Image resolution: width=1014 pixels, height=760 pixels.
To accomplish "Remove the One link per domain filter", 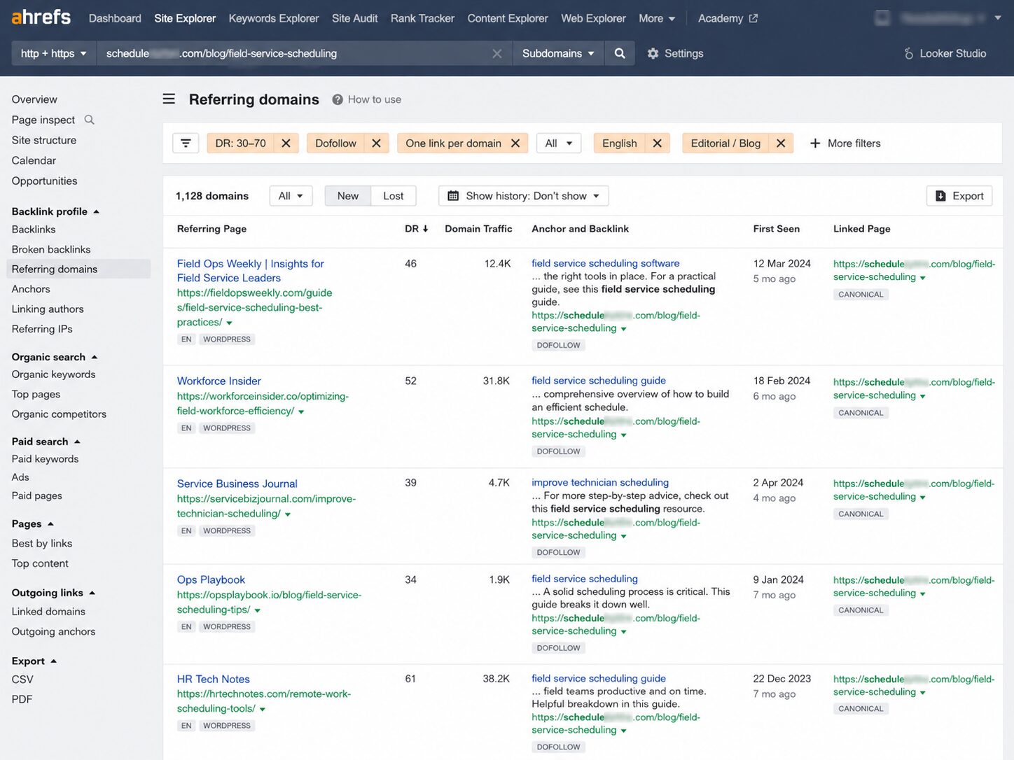I will (515, 143).
